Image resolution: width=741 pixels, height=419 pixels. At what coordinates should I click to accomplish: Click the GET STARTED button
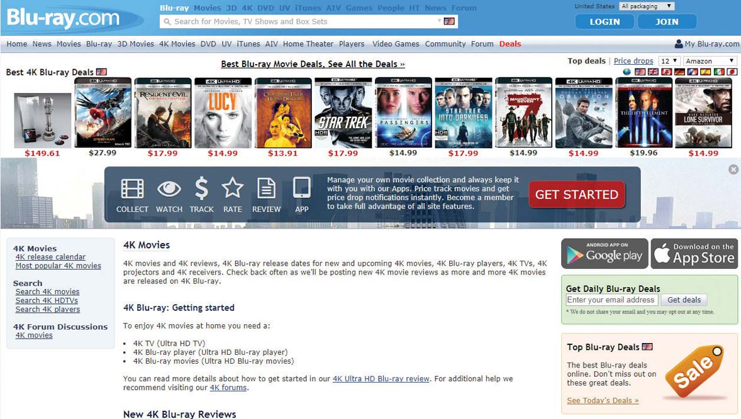tap(577, 194)
